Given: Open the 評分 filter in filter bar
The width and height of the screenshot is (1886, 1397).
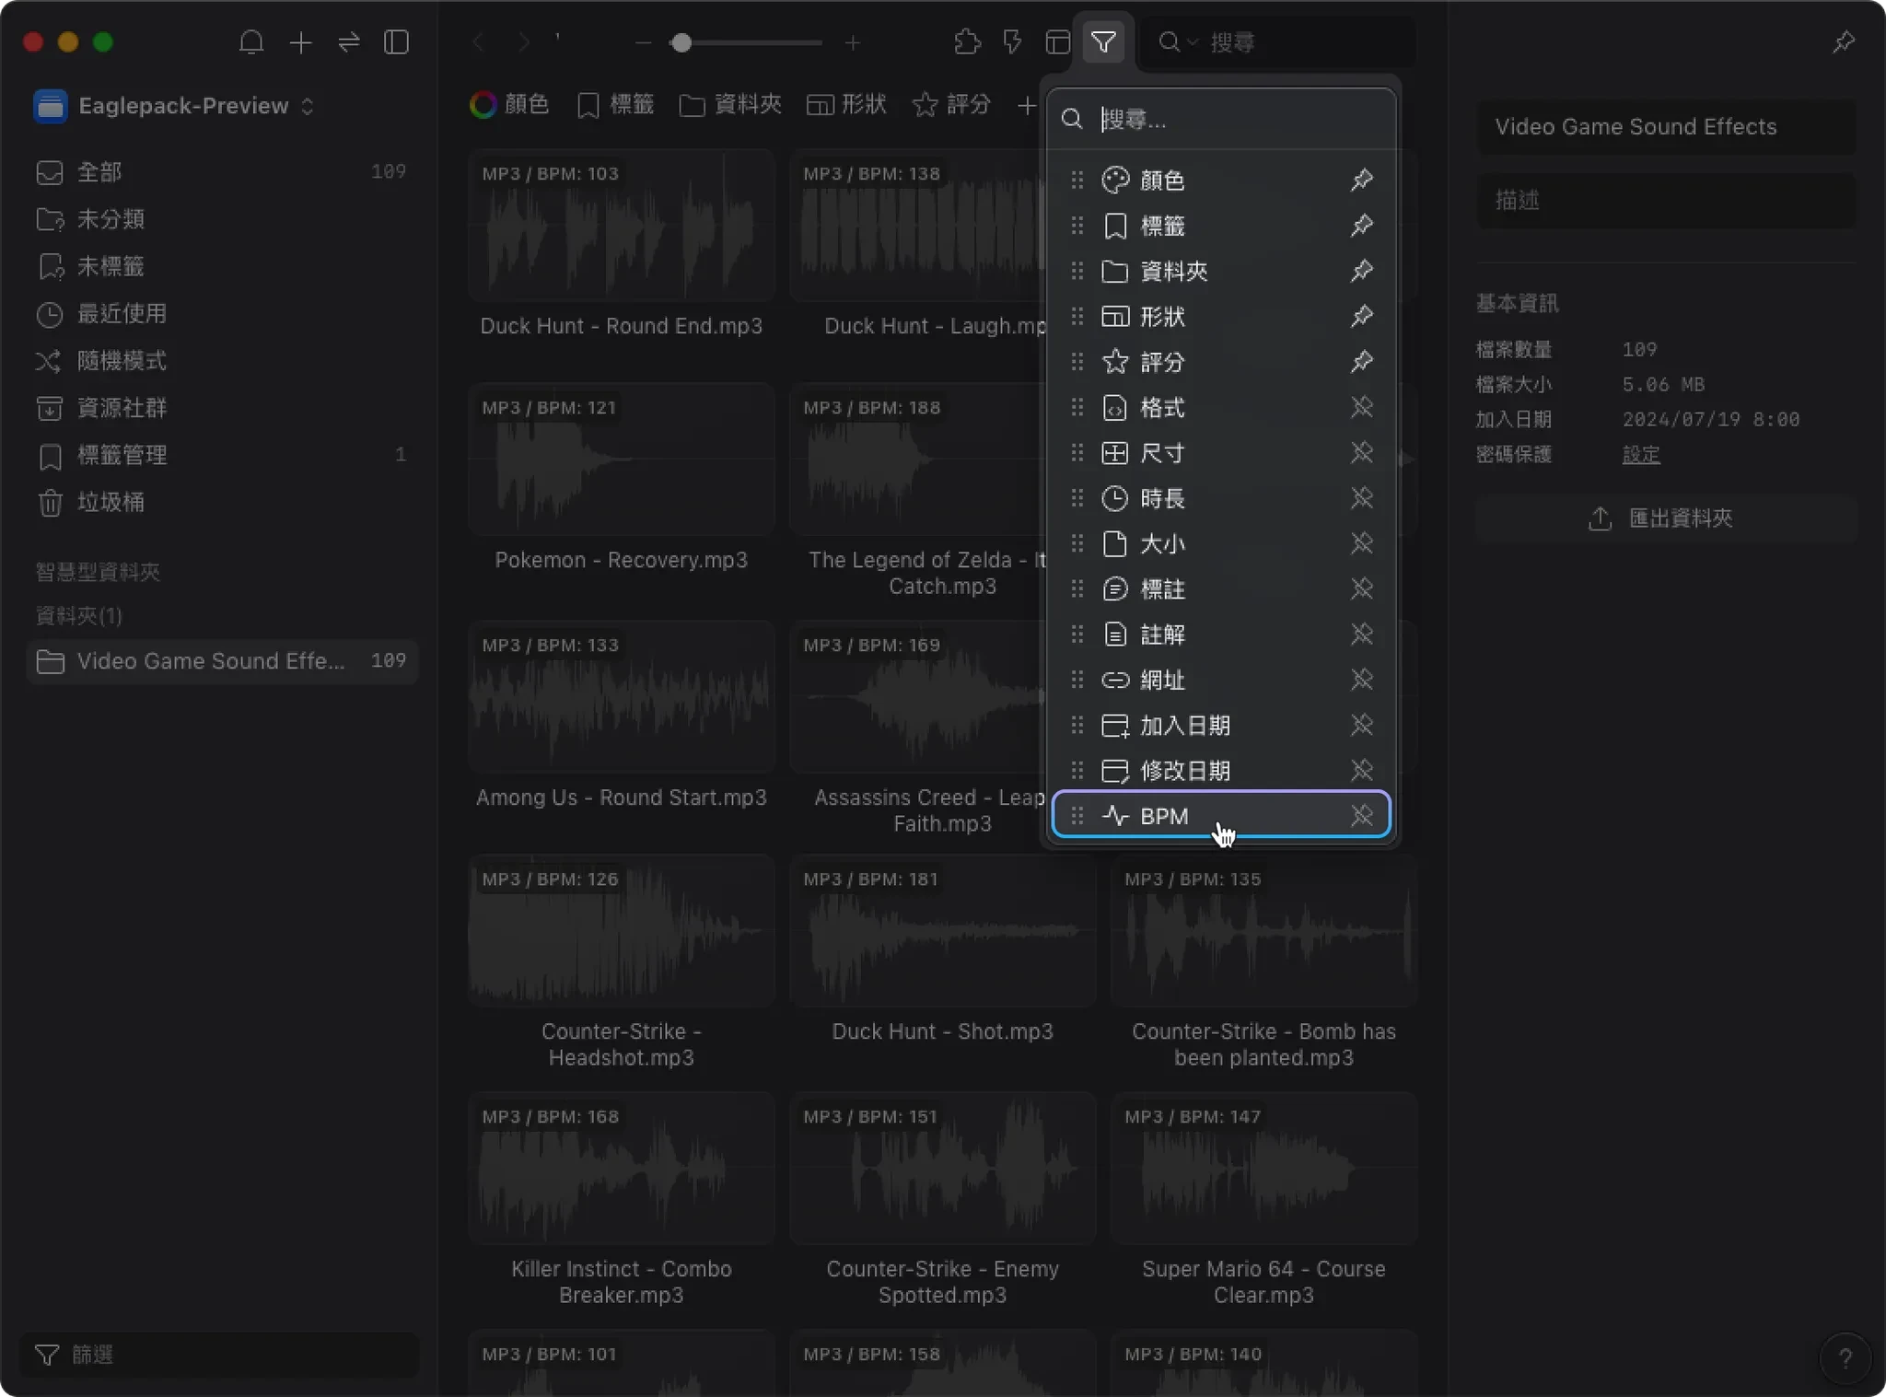Looking at the screenshot, I should (x=952, y=105).
